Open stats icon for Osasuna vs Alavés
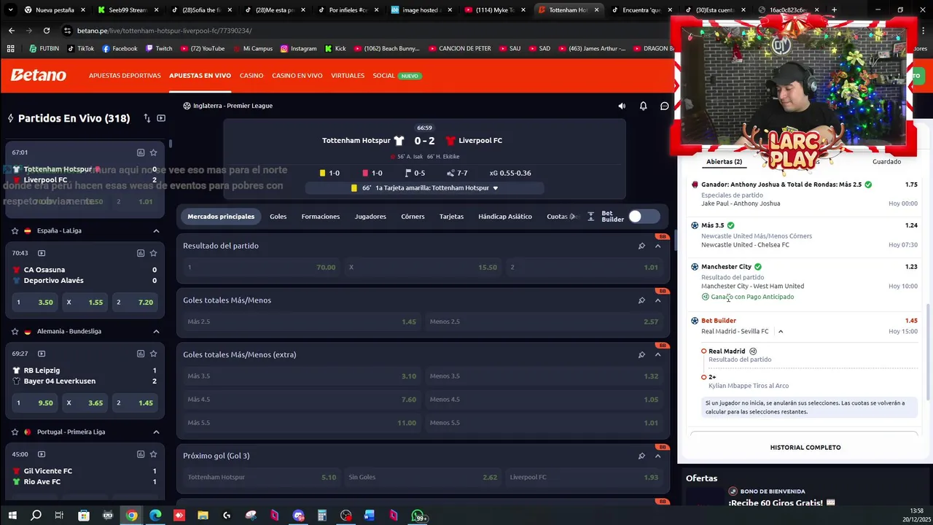The image size is (933, 525). pos(141,253)
